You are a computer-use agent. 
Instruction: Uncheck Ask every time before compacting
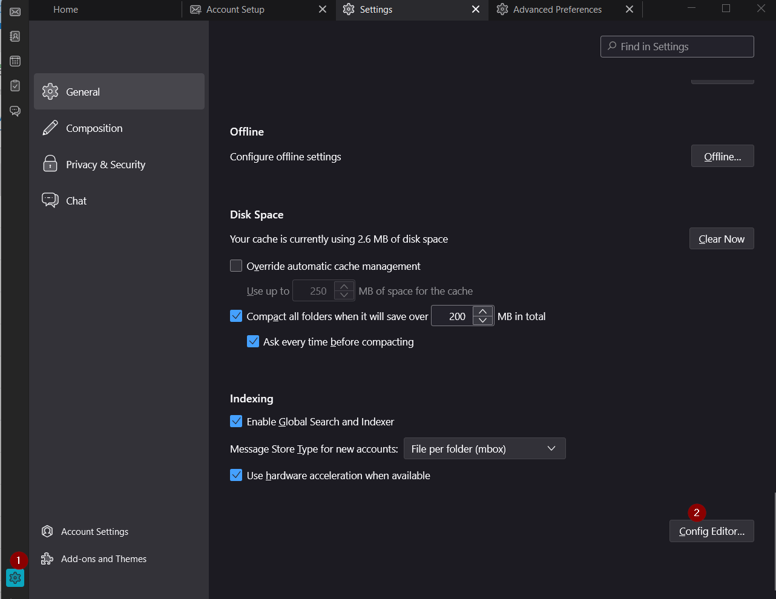(x=253, y=342)
